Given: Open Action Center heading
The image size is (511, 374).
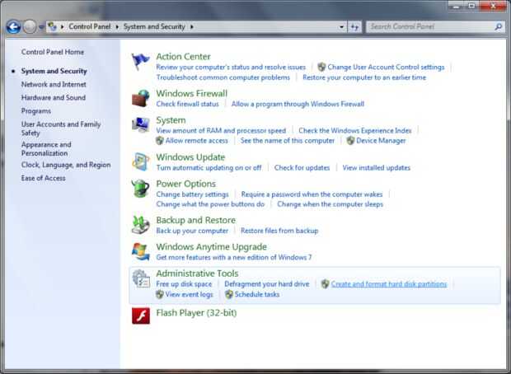Looking at the screenshot, I should click(183, 56).
